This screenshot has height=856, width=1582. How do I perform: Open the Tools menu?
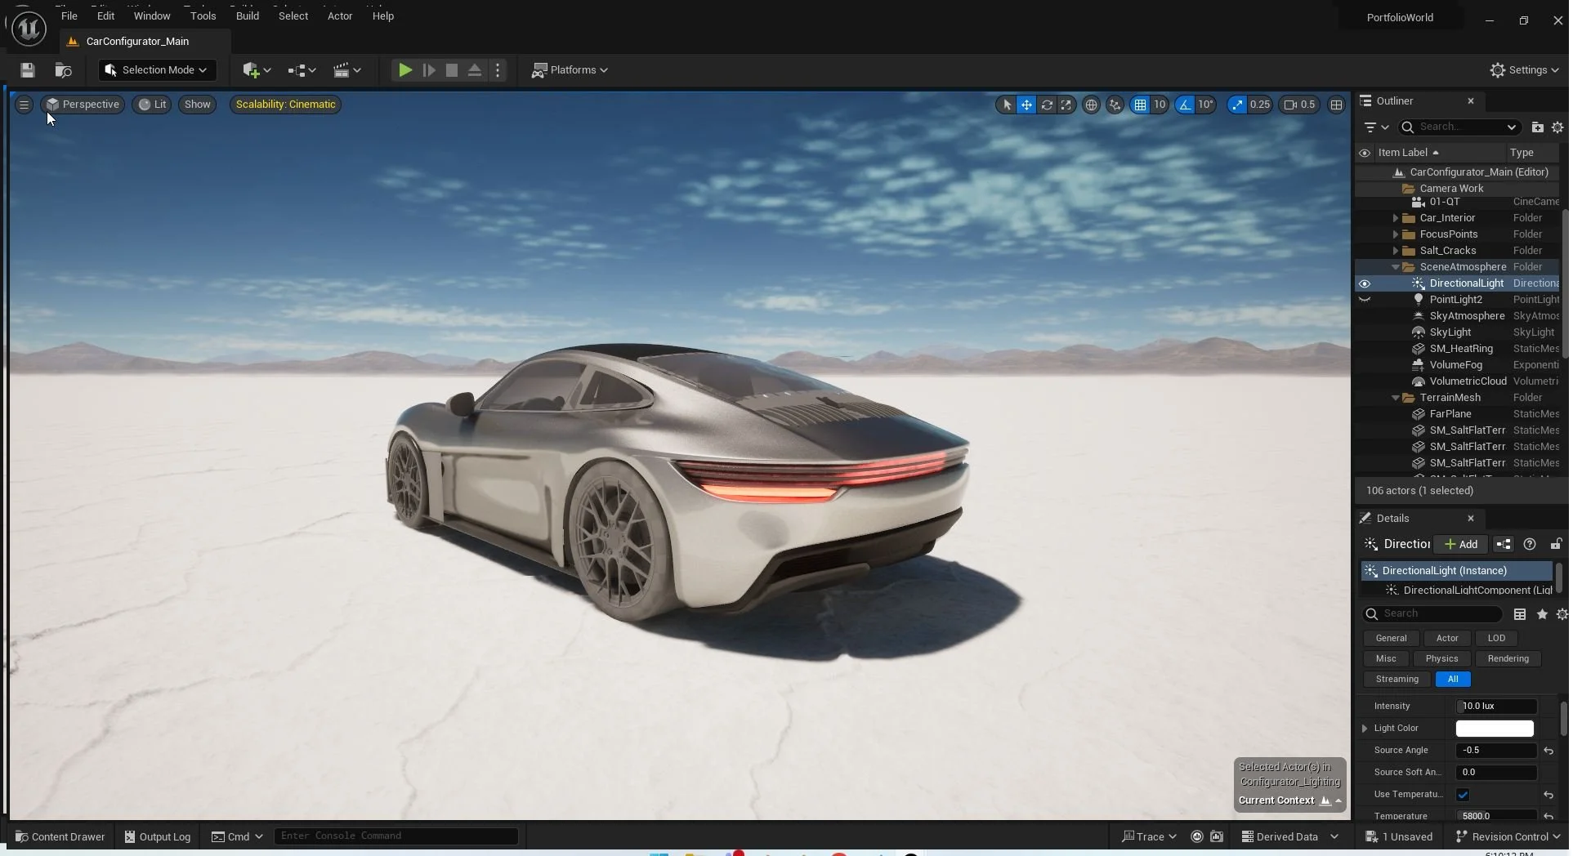pyautogui.click(x=203, y=16)
